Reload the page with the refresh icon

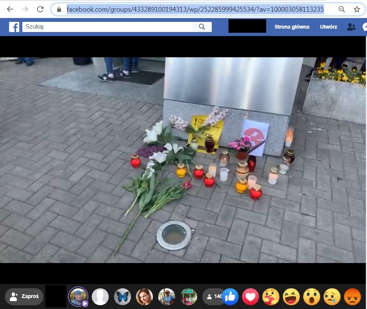click(40, 9)
